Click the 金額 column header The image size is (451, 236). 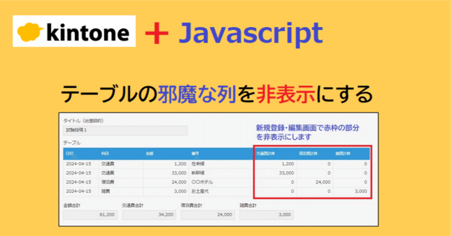[x=150, y=154]
